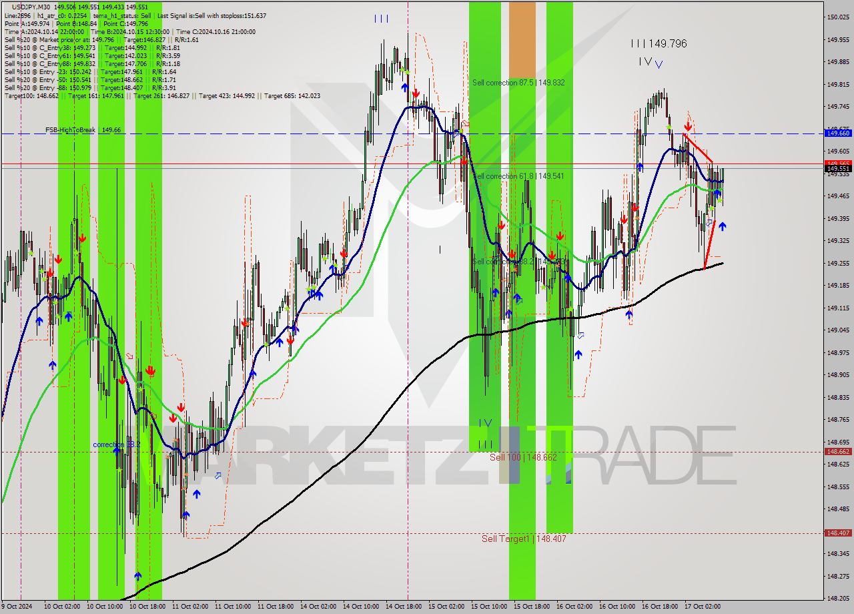Click the '17 Oct 02:00' time label
The height and width of the screenshot is (614, 854).
(x=702, y=607)
